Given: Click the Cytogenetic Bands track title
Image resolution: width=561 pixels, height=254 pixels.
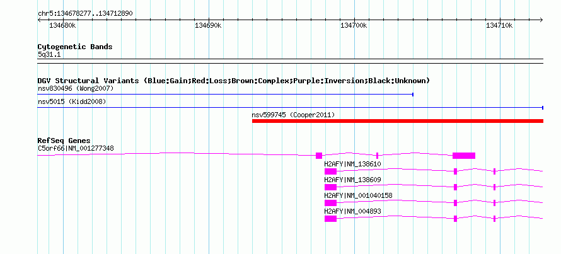Looking at the screenshot, I should coord(75,47).
